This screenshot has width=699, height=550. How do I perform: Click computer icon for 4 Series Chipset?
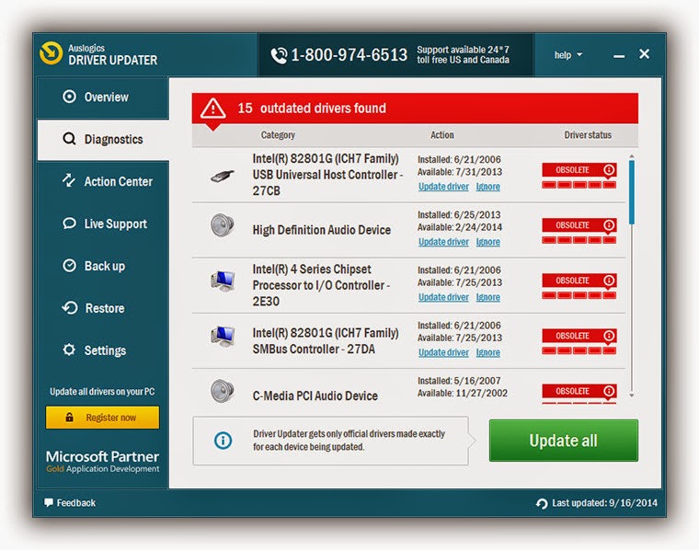(223, 281)
